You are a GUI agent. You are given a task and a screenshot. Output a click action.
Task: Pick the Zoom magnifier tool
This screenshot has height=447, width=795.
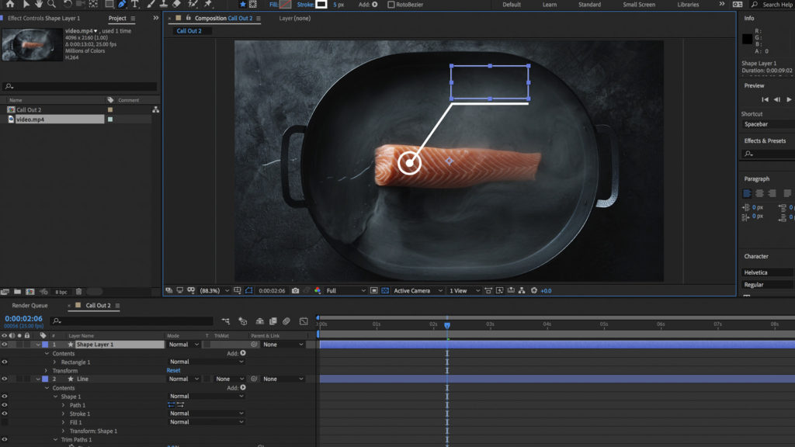[51, 4]
